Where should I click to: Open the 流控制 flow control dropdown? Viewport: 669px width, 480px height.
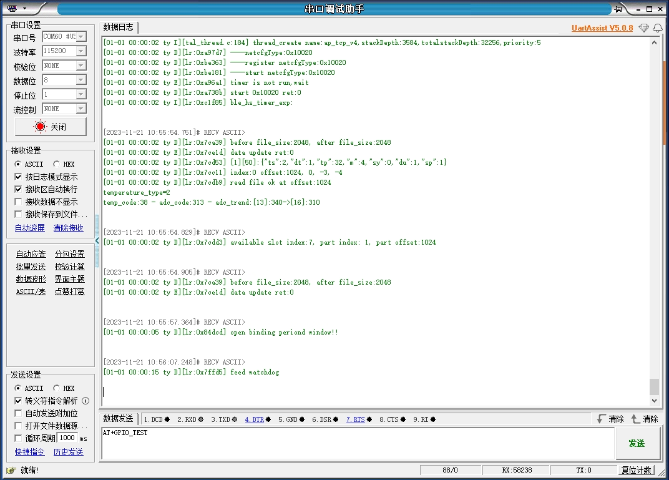point(81,109)
